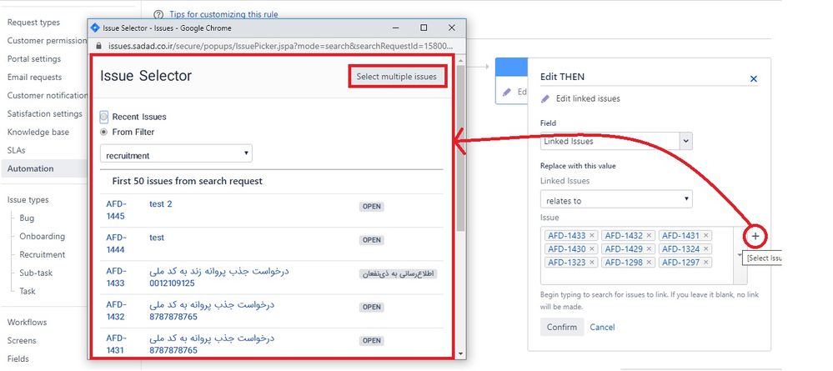Open Automation in sidebar

click(x=31, y=168)
